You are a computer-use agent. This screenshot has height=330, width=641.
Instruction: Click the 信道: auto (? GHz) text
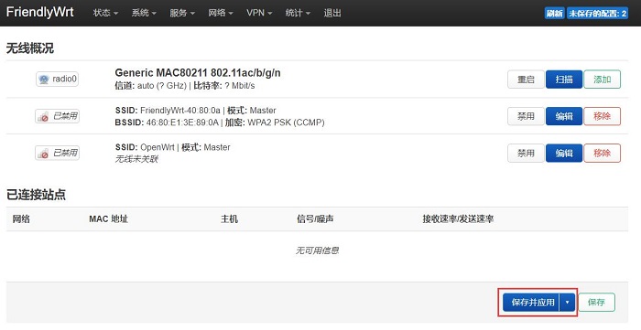pyautogui.click(x=151, y=86)
